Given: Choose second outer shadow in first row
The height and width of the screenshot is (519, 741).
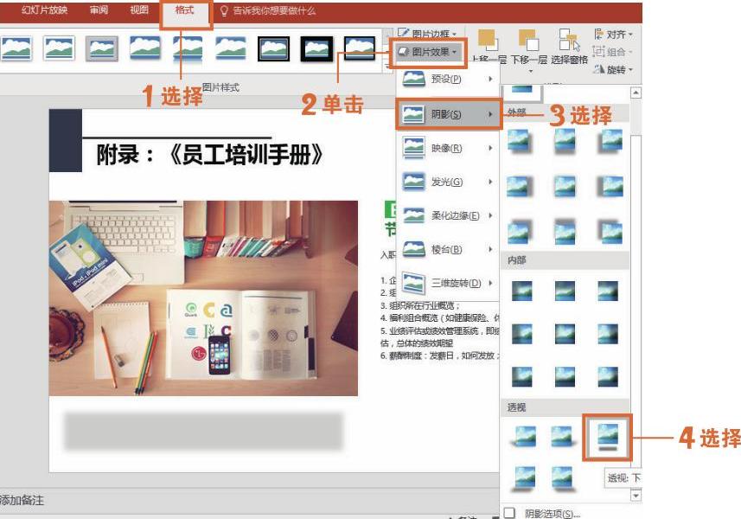Looking at the screenshot, I should coord(565,142).
